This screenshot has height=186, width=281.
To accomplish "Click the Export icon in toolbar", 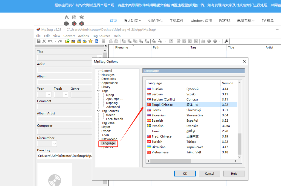I will [178, 41].
